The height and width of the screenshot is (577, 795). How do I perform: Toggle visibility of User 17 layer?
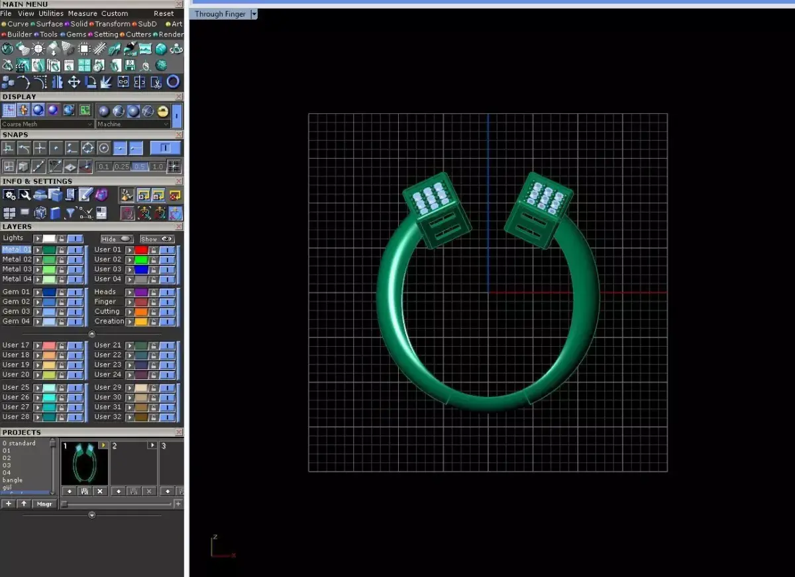point(75,345)
